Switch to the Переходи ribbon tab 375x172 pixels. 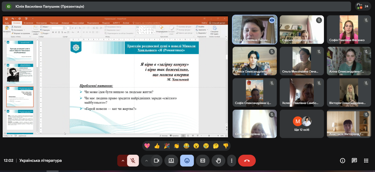[x=54, y=23]
